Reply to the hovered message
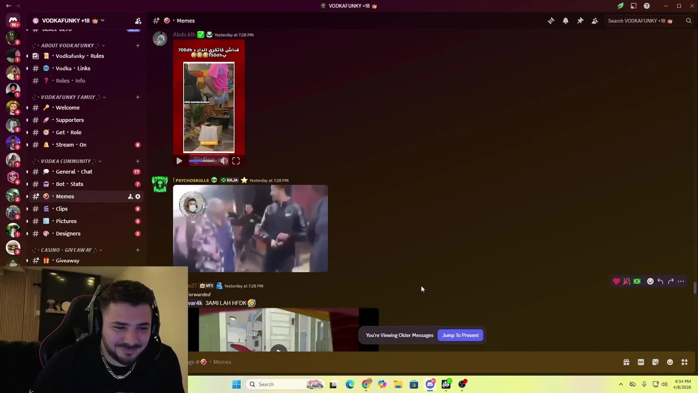Screen dimensions: 698x393 click(660, 281)
